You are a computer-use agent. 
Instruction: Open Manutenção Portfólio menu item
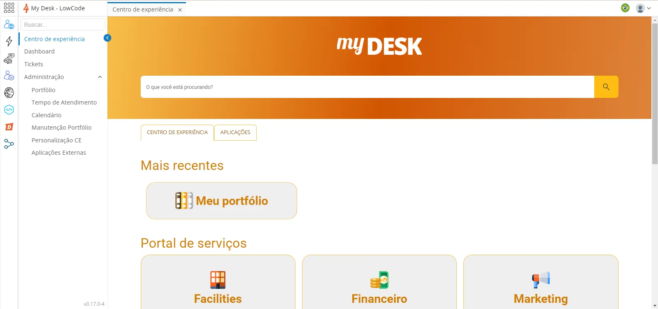point(62,128)
